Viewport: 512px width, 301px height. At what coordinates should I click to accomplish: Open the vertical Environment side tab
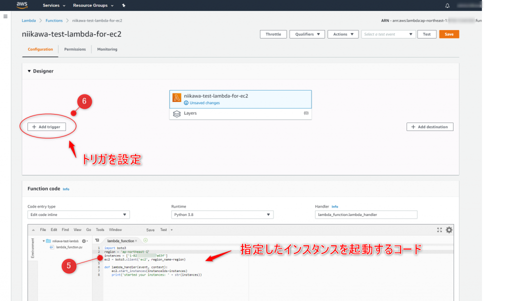pyautogui.click(x=32, y=248)
